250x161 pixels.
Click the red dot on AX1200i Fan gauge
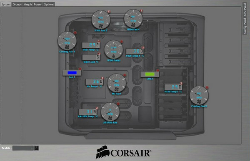118,104
